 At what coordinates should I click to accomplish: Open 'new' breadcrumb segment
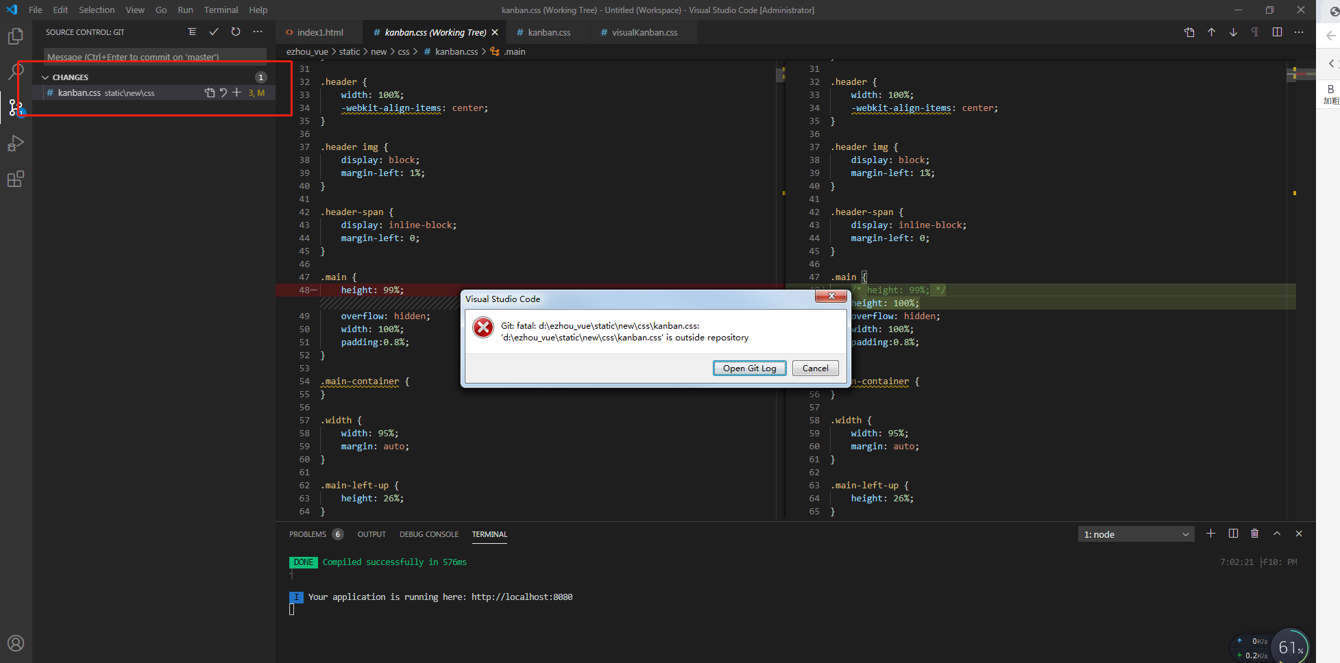[x=378, y=51]
